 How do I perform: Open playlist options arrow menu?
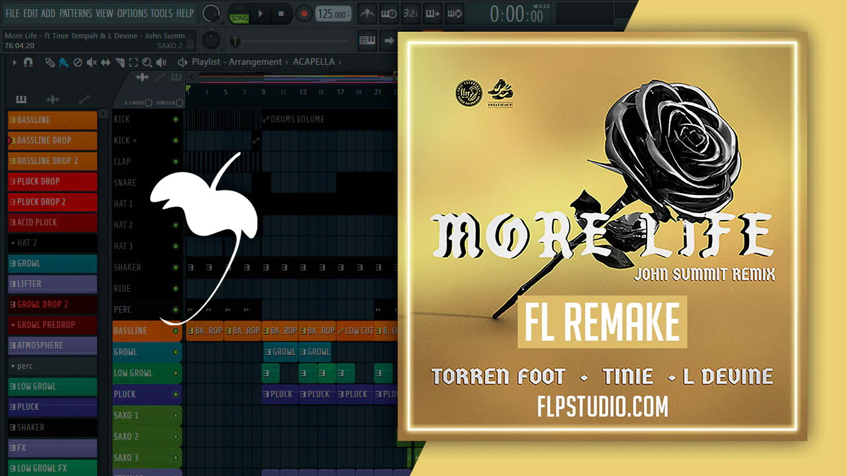click(15, 62)
